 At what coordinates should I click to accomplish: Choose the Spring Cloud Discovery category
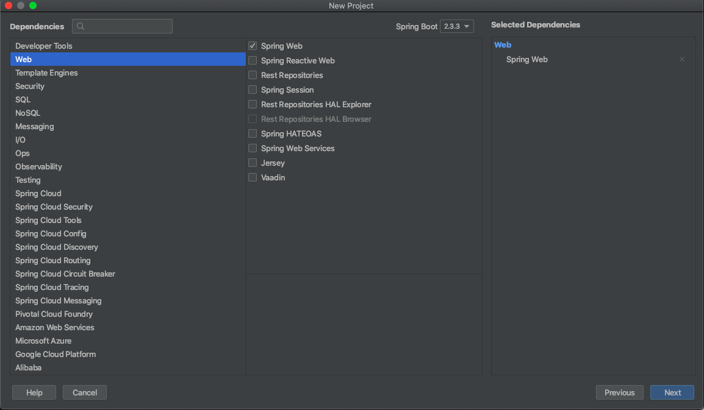click(57, 247)
